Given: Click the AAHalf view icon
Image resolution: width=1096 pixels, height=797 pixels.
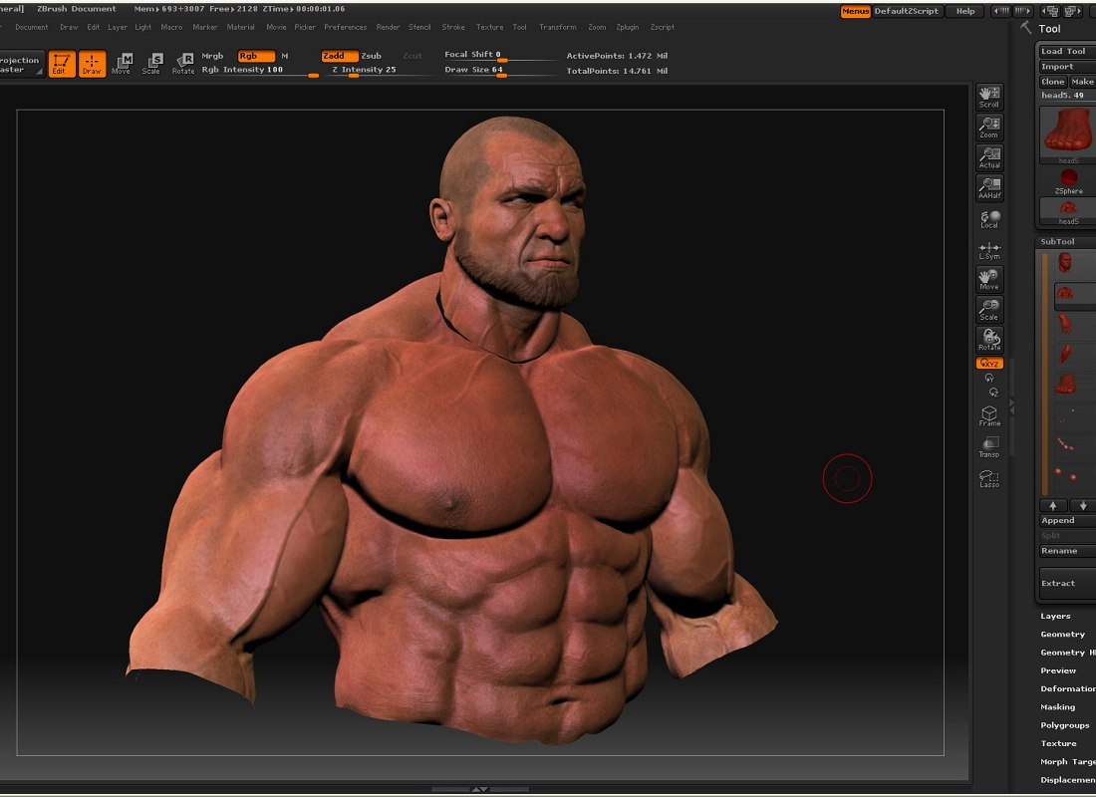Looking at the screenshot, I should pyautogui.click(x=988, y=187).
